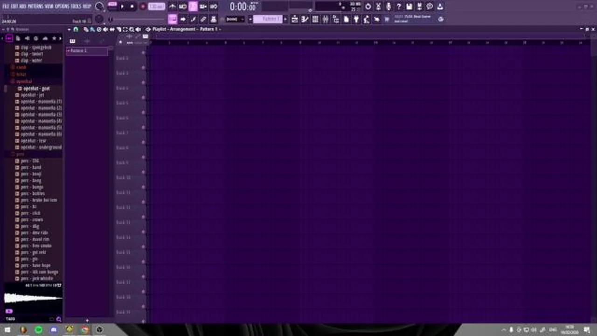Screen dimensions: 597x336
Task: Collapse the openhat folder
Action: 23,81
